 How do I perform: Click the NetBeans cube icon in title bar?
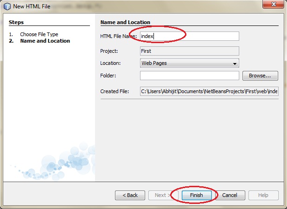click(7, 6)
